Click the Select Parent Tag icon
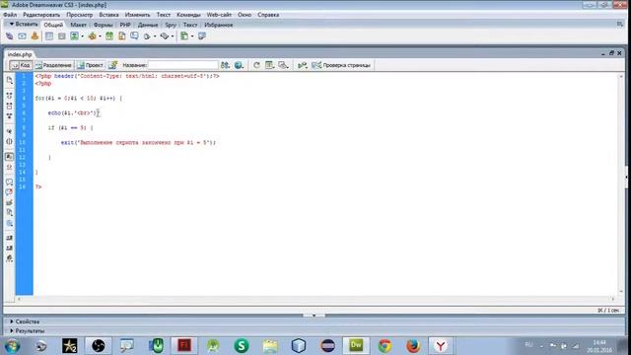This screenshot has width=631, height=355. click(9, 131)
